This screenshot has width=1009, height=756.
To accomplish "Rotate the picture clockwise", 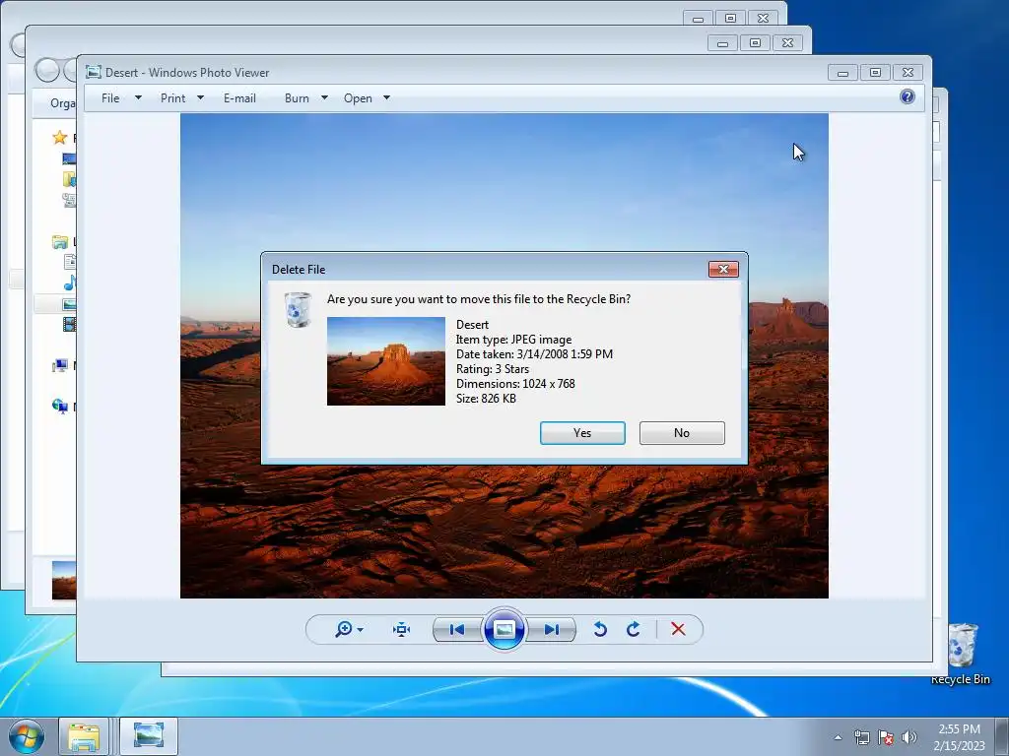I will (x=634, y=629).
